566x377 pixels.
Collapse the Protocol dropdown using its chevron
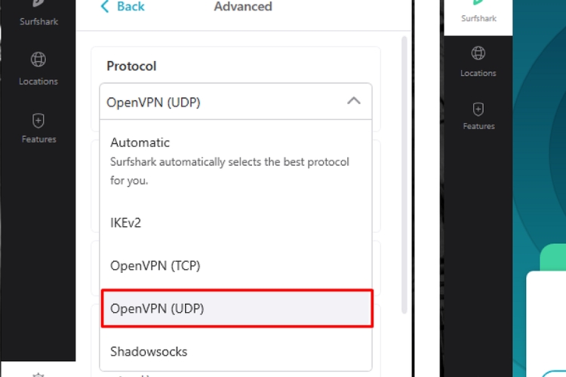(x=353, y=101)
